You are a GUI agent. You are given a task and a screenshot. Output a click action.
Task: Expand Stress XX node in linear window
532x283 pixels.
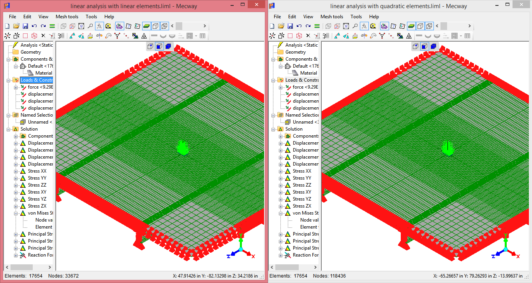pos(16,171)
